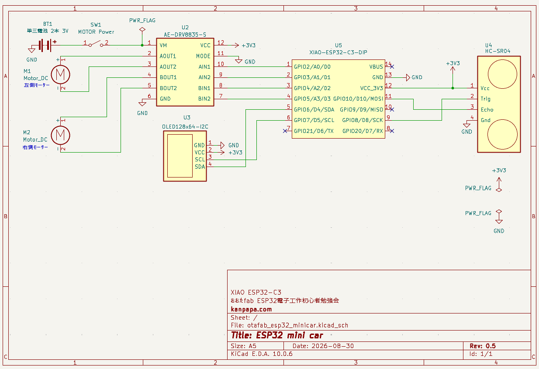Select the no-connect X on GPIO21 TX pin
Viewport: 539px width, 369px height.
(285, 131)
